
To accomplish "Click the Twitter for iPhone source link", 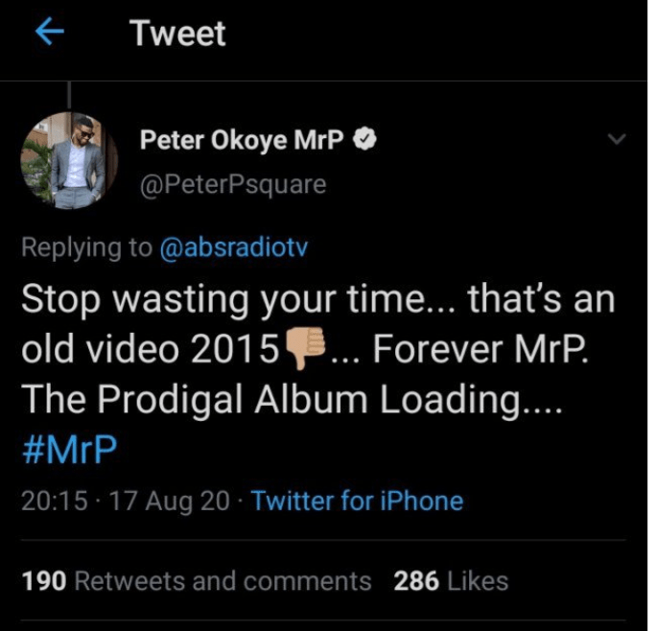I will click(357, 501).
